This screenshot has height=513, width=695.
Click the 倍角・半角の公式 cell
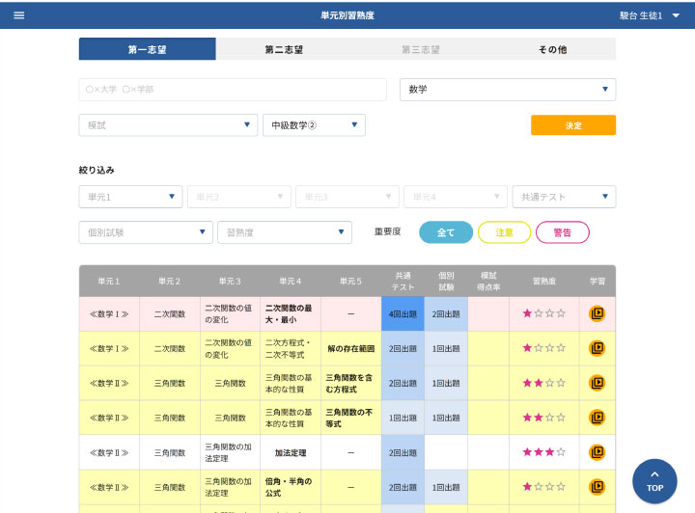pyautogui.click(x=291, y=487)
